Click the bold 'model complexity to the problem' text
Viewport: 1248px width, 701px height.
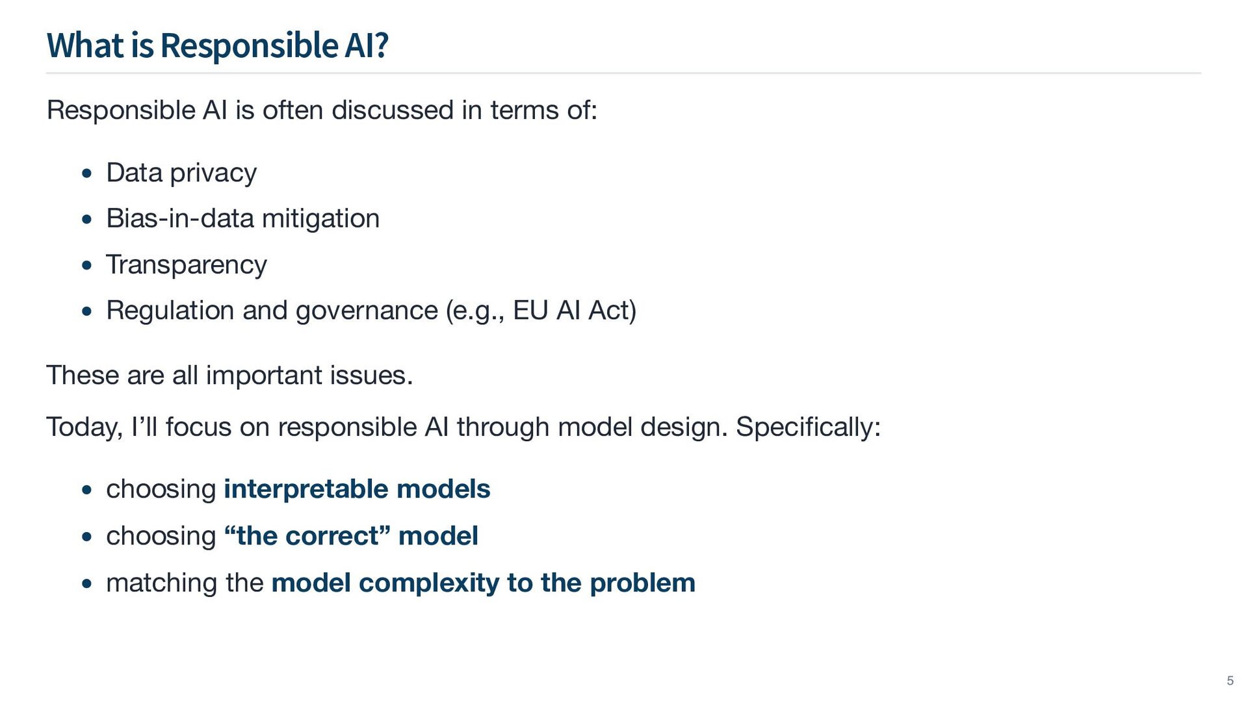point(483,583)
